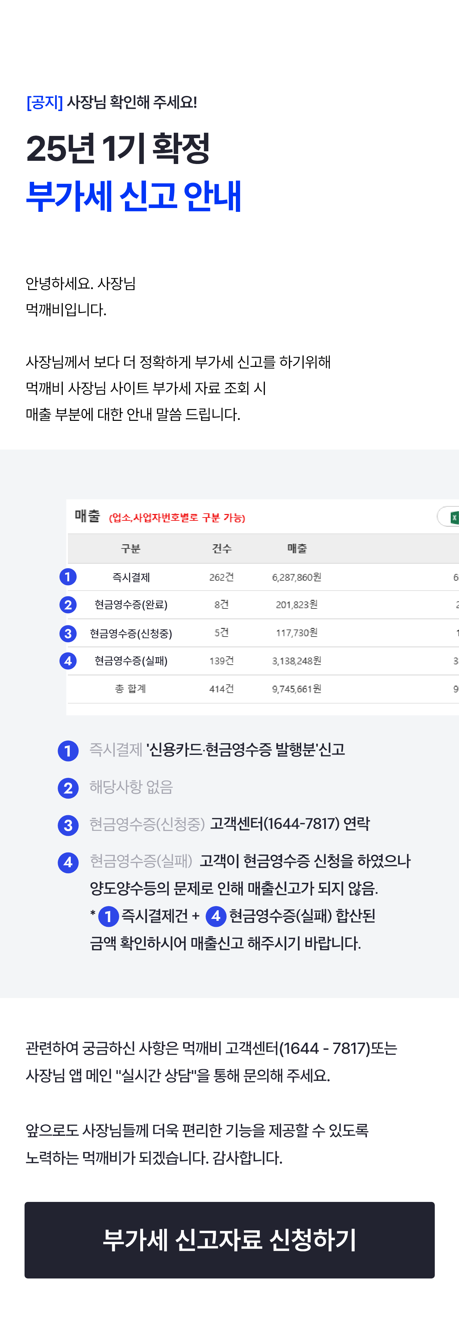Click the 매출 column header in the gray row
This screenshot has width=459, height=1319.
pos(297,548)
